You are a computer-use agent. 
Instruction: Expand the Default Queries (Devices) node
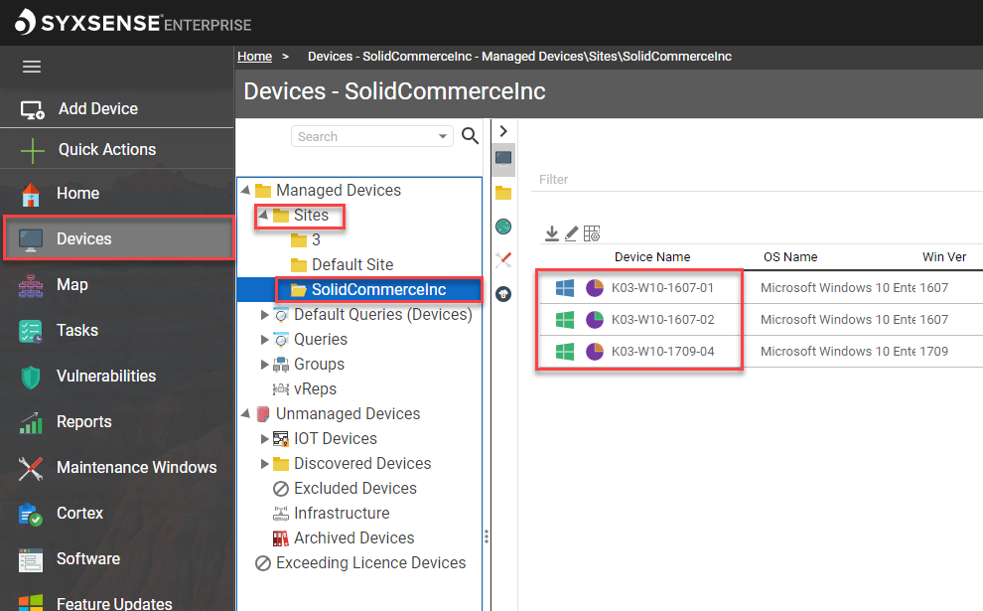(x=264, y=314)
